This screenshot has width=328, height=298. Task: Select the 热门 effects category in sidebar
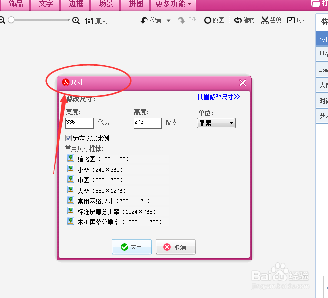322,38
